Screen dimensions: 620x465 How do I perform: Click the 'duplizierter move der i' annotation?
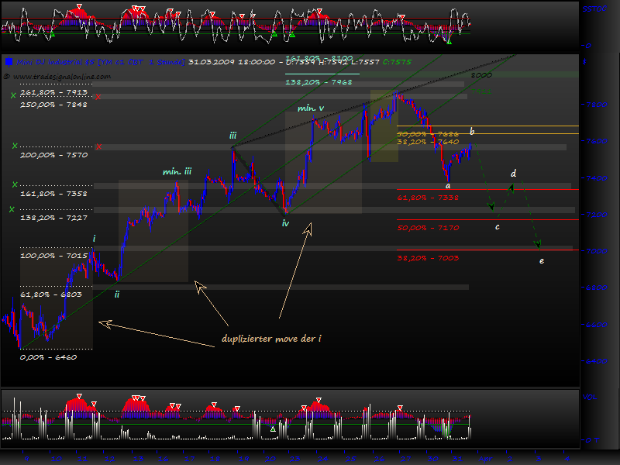coord(271,339)
